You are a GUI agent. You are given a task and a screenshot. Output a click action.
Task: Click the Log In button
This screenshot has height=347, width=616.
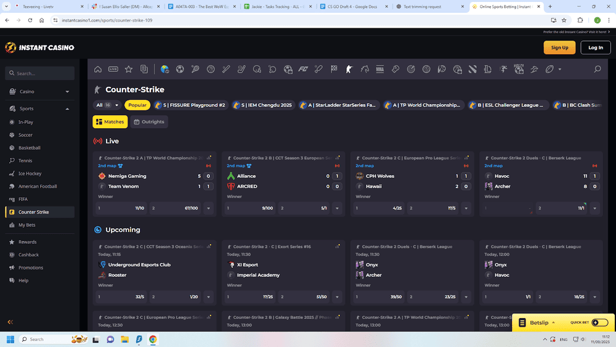click(596, 47)
